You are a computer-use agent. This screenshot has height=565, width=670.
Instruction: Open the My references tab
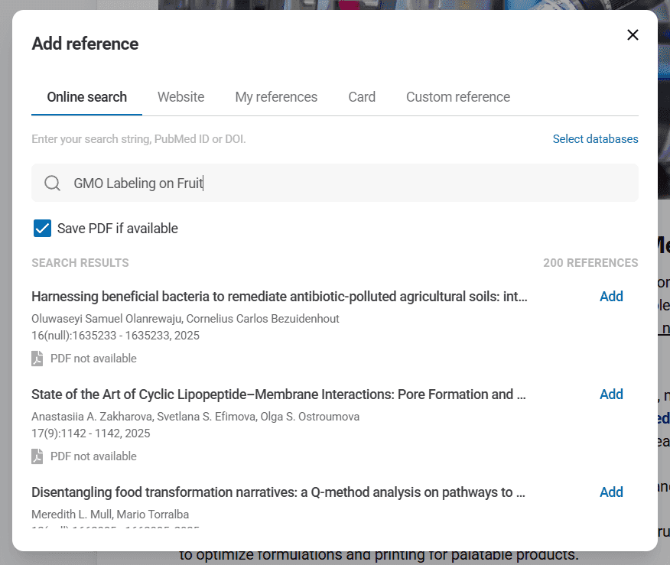tap(276, 97)
